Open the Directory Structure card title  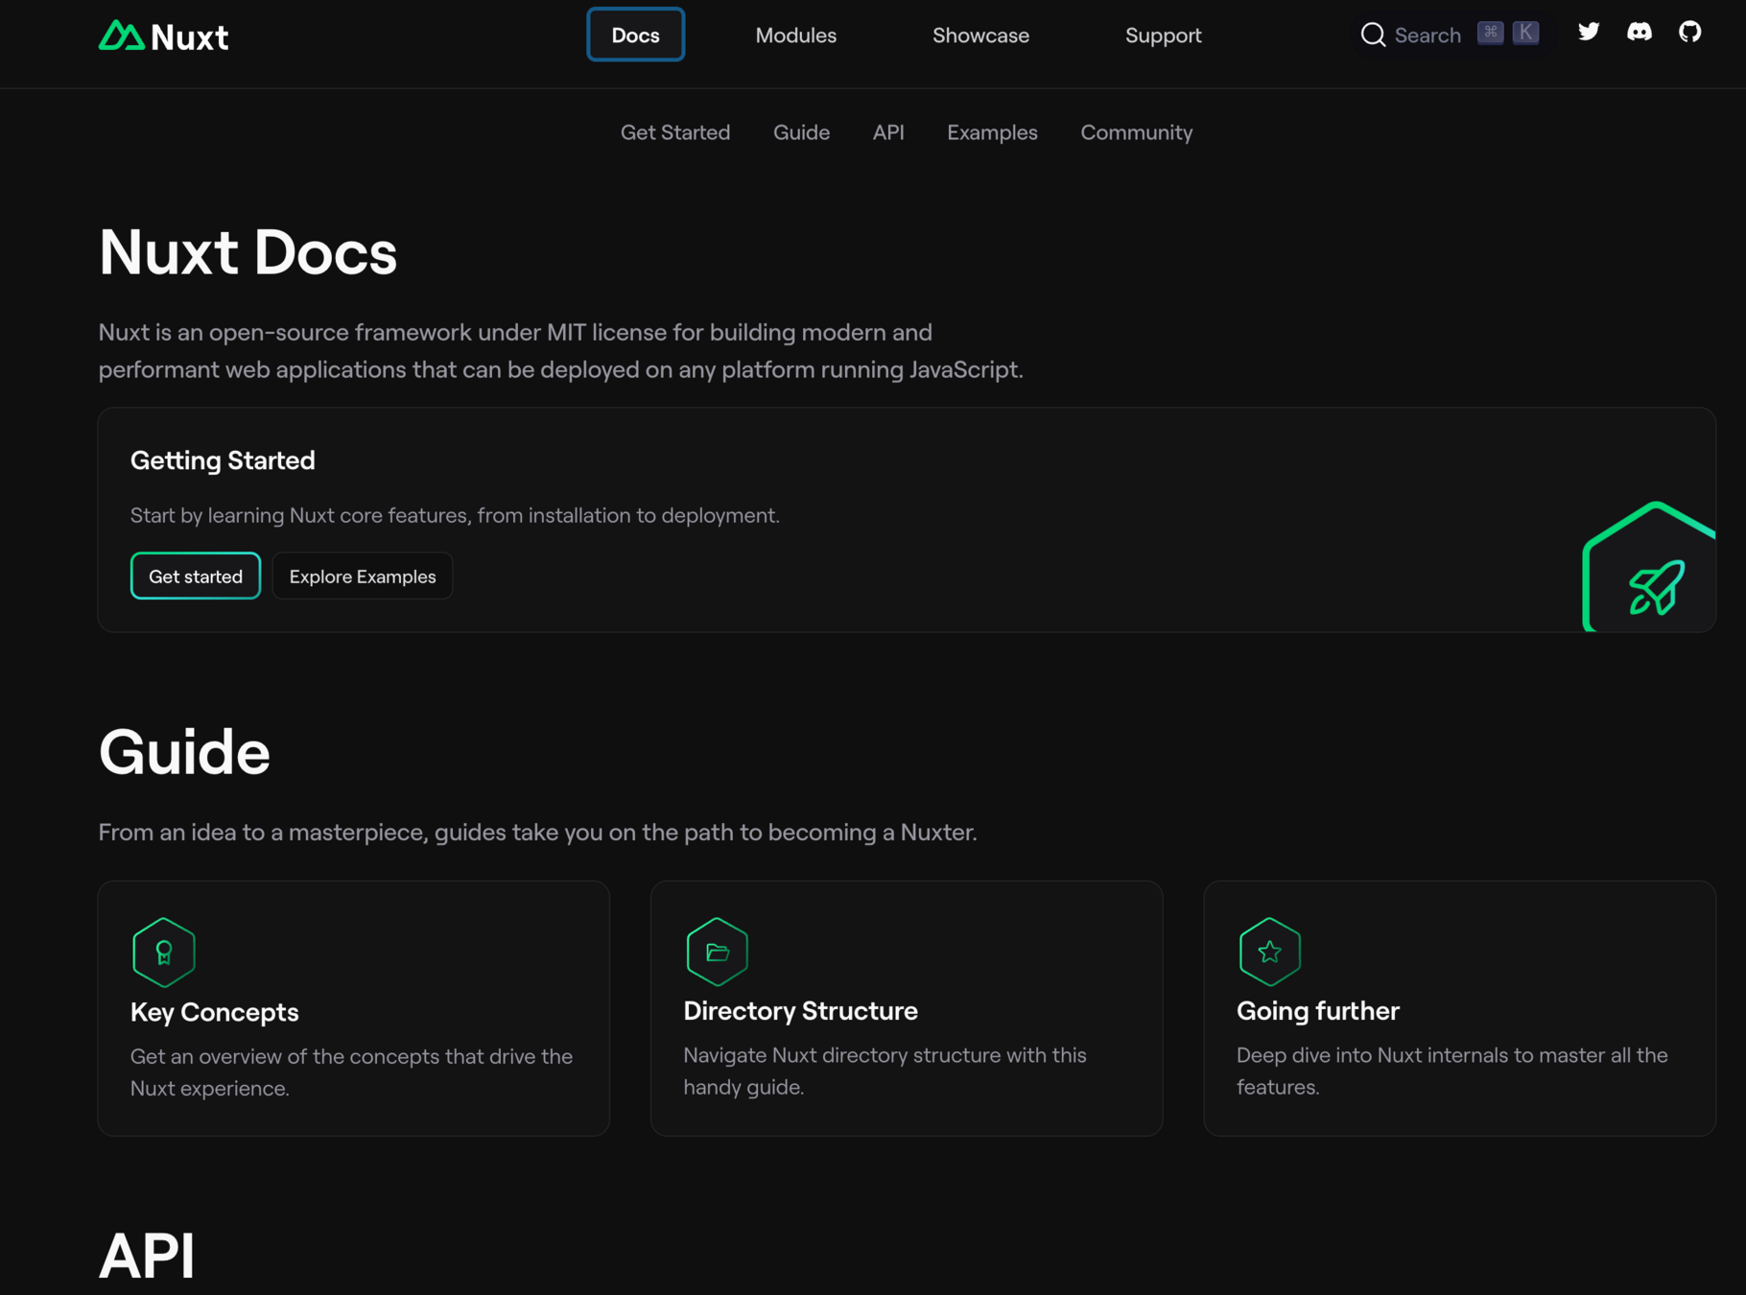[800, 1010]
